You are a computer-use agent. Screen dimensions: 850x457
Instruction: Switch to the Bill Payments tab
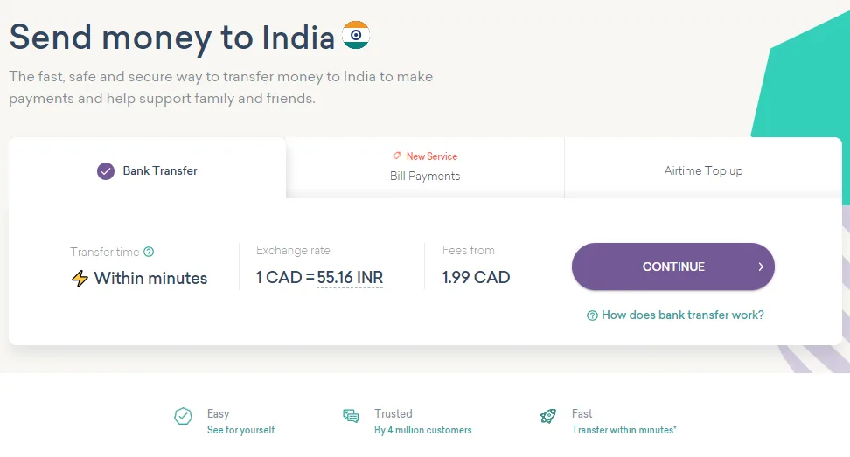[x=425, y=176]
